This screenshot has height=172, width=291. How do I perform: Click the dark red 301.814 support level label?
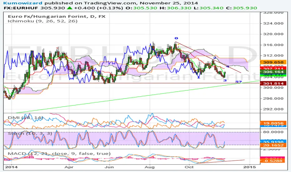[273, 83]
